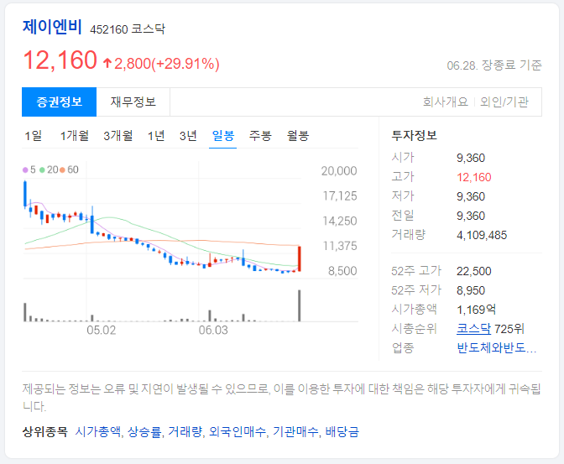Open the 배당금 top stocks link
The width and height of the screenshot is (564, 464).
click(x=342, y=431)
